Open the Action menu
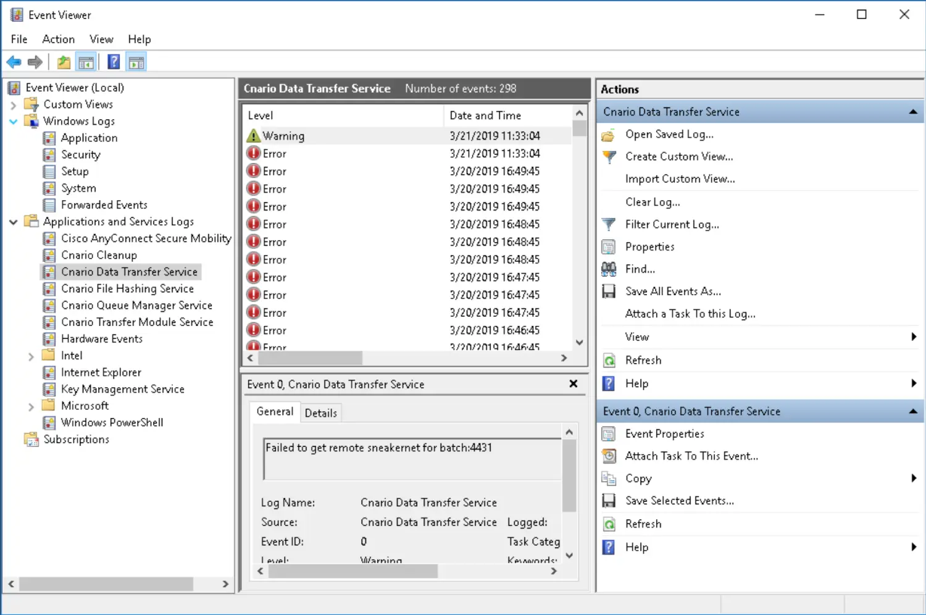The width and height of the screenshot is (926, 615). (x=59, y=39)
